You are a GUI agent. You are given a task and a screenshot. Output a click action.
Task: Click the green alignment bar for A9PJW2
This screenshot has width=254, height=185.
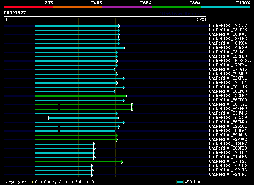(x=76, y=140)
